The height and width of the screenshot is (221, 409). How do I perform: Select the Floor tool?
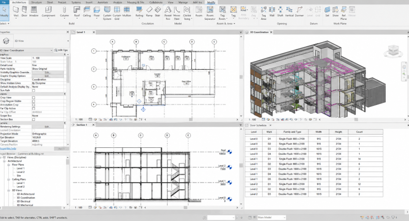tap(97, 11)
